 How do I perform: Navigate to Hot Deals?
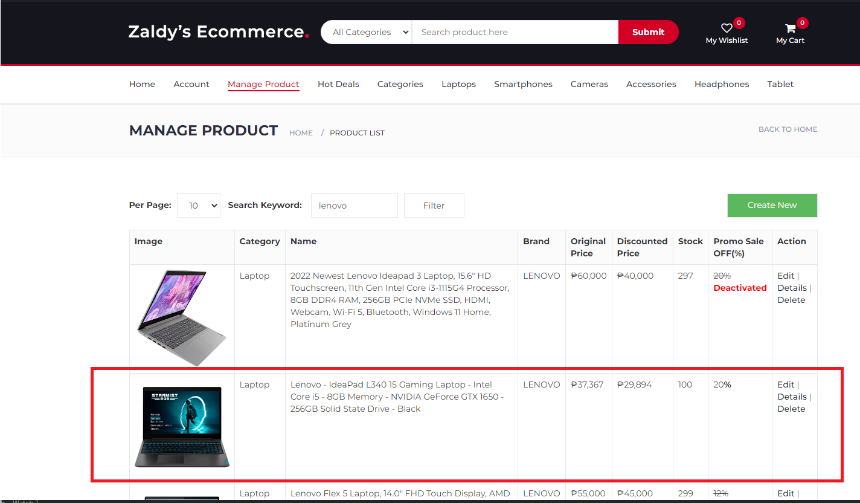(338, 84)
